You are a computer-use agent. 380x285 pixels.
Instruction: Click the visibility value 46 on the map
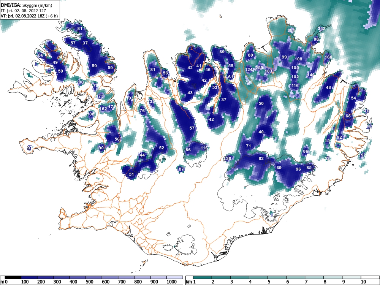tap(208, 70)
